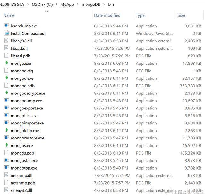Image resolution: width=205 pixels, height=196 pixels.
Task: Click the Windows PowerSh... type cell
Action: [x=154, y=34]
